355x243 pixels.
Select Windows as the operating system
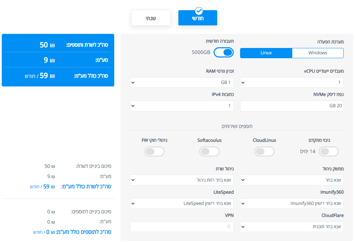click(318, 53)
